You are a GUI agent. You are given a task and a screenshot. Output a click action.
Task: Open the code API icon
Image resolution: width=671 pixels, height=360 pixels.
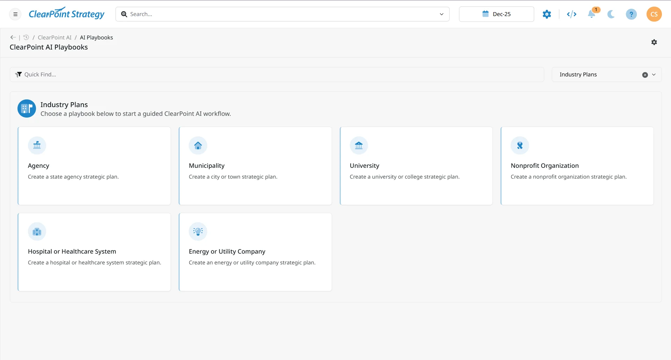pos(572,14)
